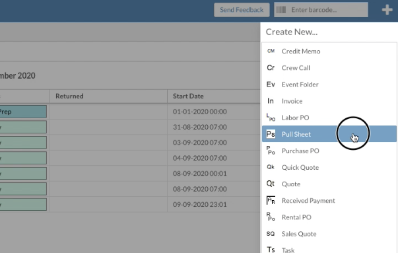The height and width of the screenshot is (253, 398).
Task: Click start date 08-09-2020 07:00
Action: point(200,189)
